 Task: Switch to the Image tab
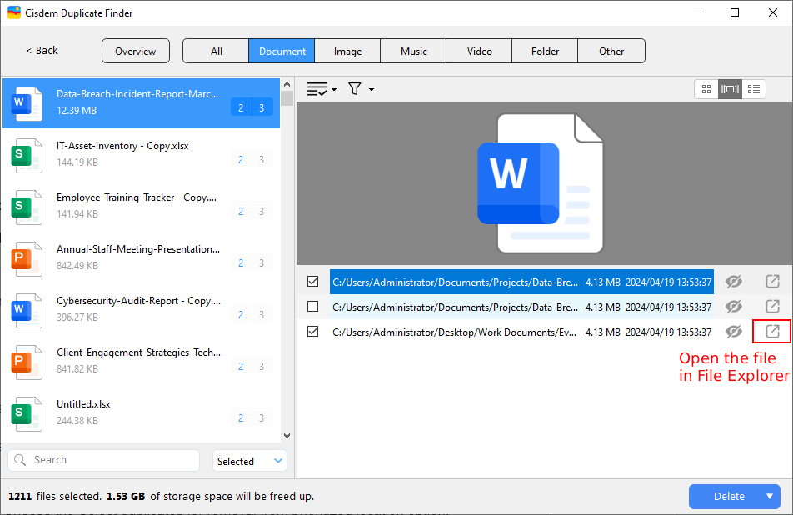pos(347,52)
